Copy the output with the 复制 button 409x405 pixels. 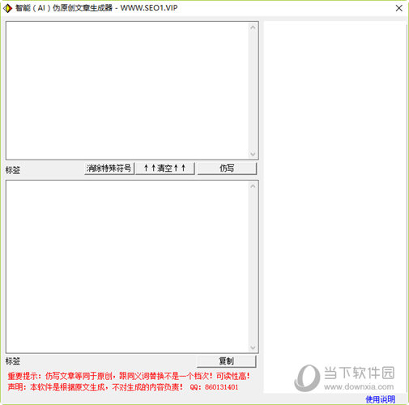[226, 361]
